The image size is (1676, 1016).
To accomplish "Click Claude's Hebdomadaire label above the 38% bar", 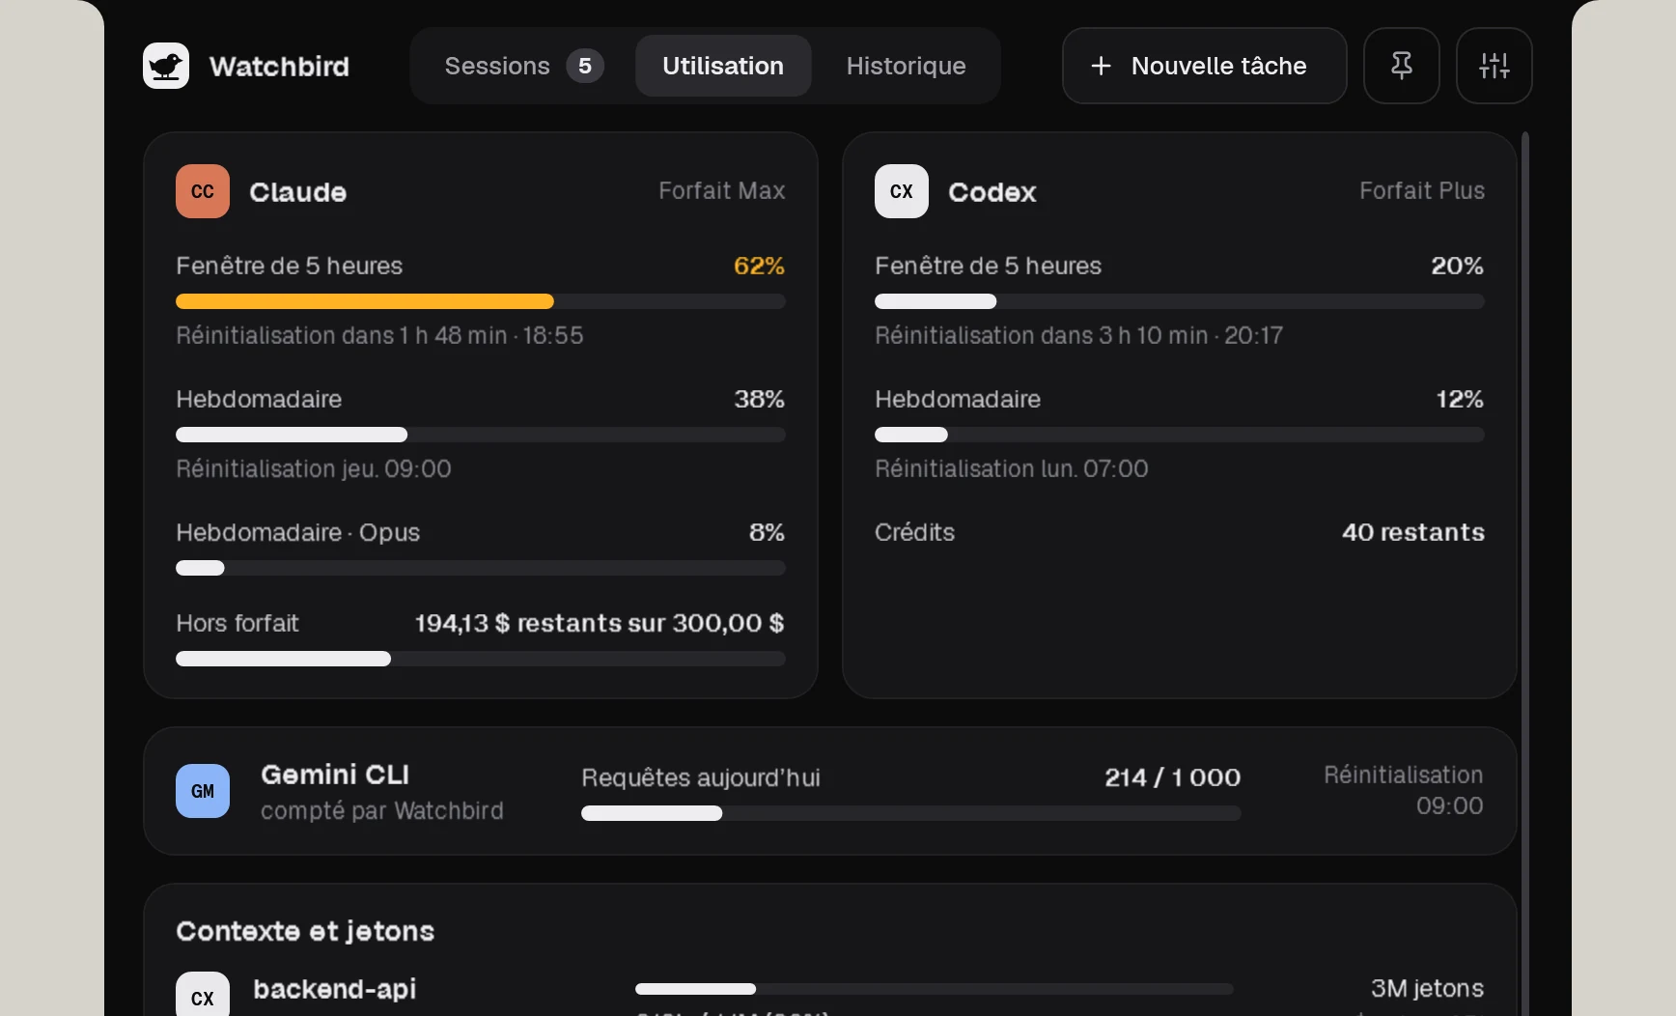I will 259,399.
